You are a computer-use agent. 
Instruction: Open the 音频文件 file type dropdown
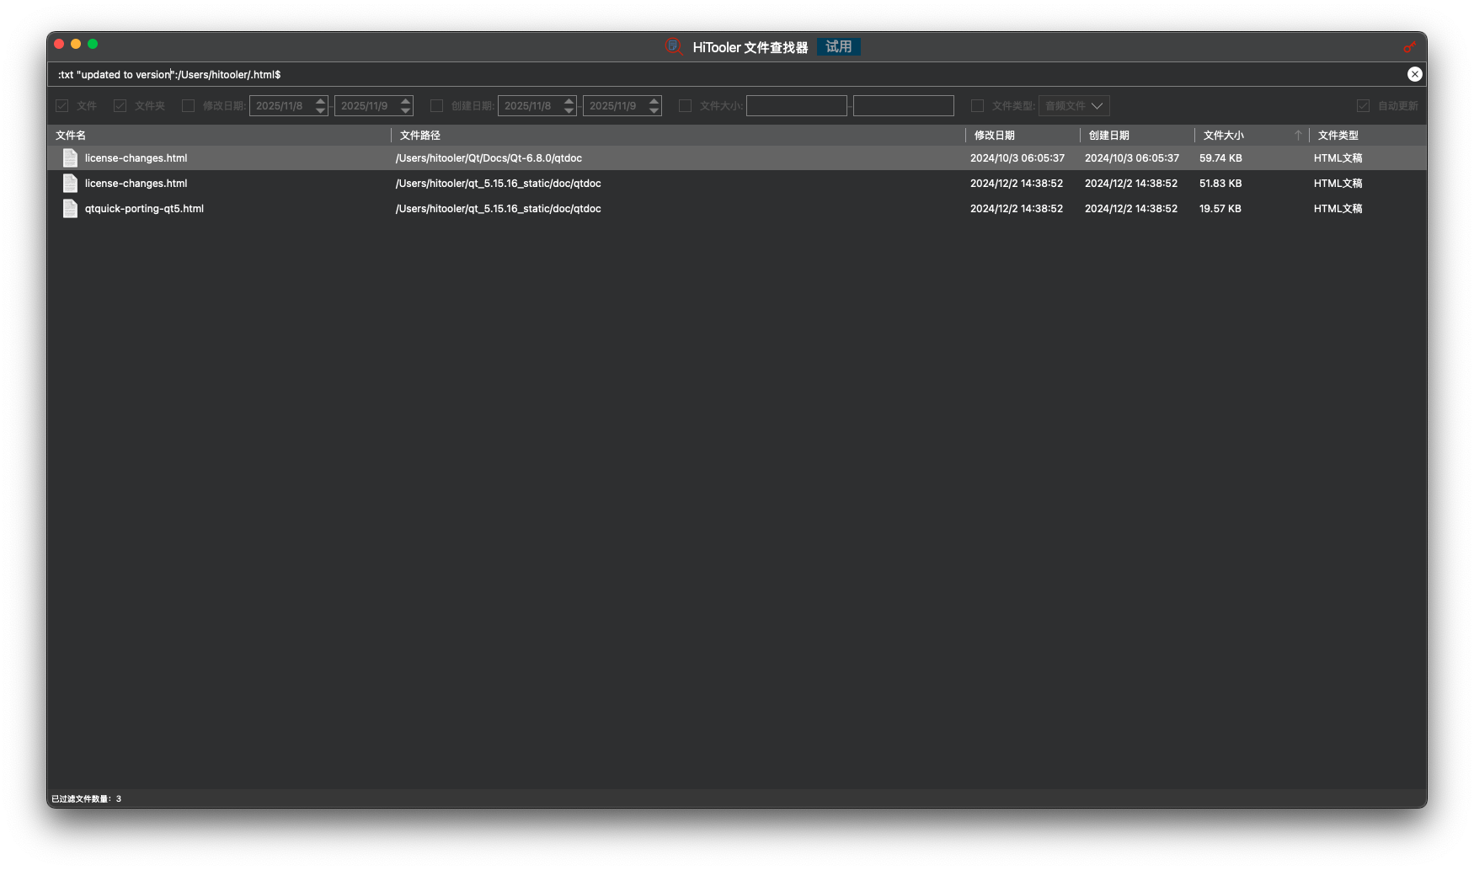pos(1074,106)
